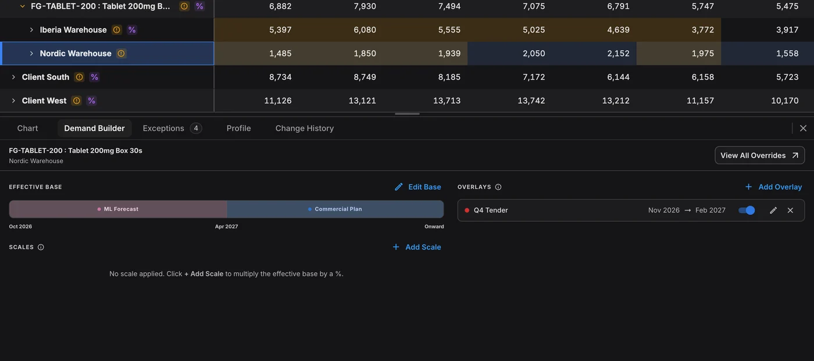Viewport: 814px width, 361px height.
Task: Click Nov 2026 start date of Q4 Tender
Action: [x=664, y=210]
